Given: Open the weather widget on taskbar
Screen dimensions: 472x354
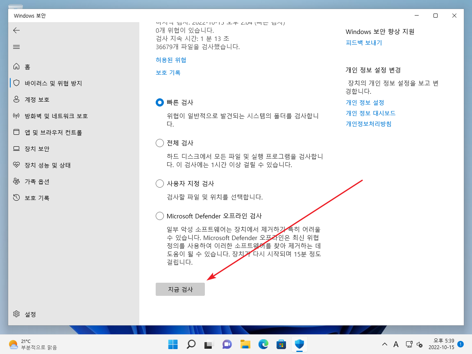Looking at the screenshot, I should pos(32,344).
